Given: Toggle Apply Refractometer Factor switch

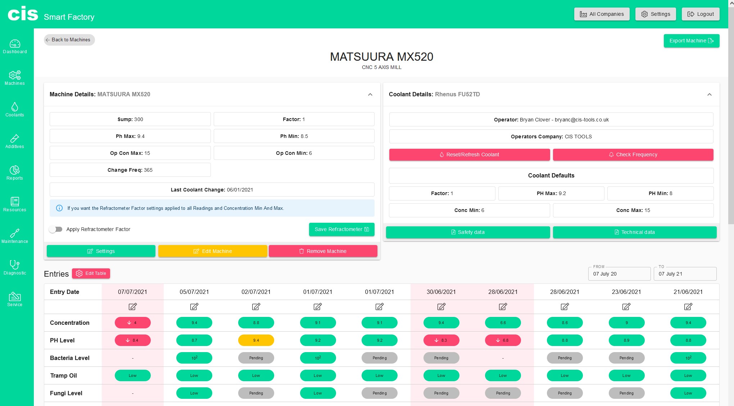Looking at the screenshot, I should [x=56, y=229].
